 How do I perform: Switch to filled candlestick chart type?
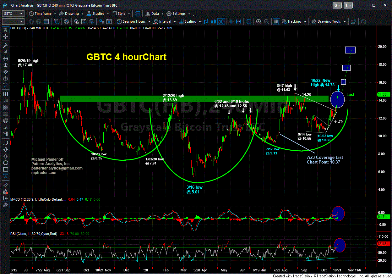tap(213, 21)
